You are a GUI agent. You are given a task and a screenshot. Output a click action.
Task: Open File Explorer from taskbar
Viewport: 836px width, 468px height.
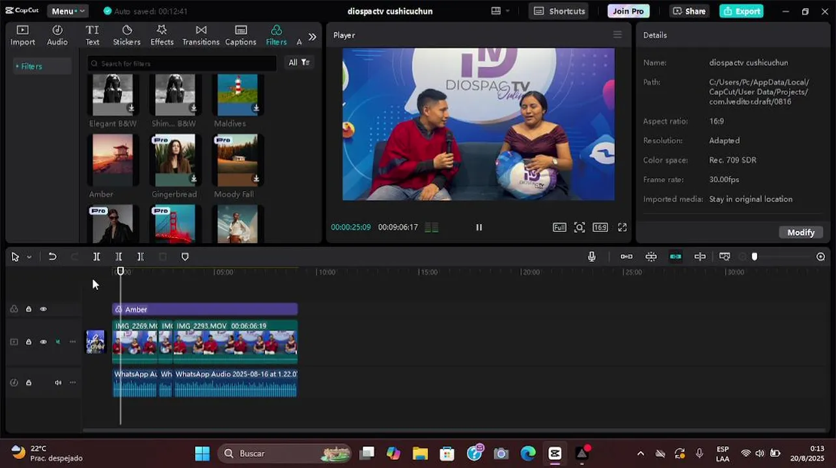[420, 453]
